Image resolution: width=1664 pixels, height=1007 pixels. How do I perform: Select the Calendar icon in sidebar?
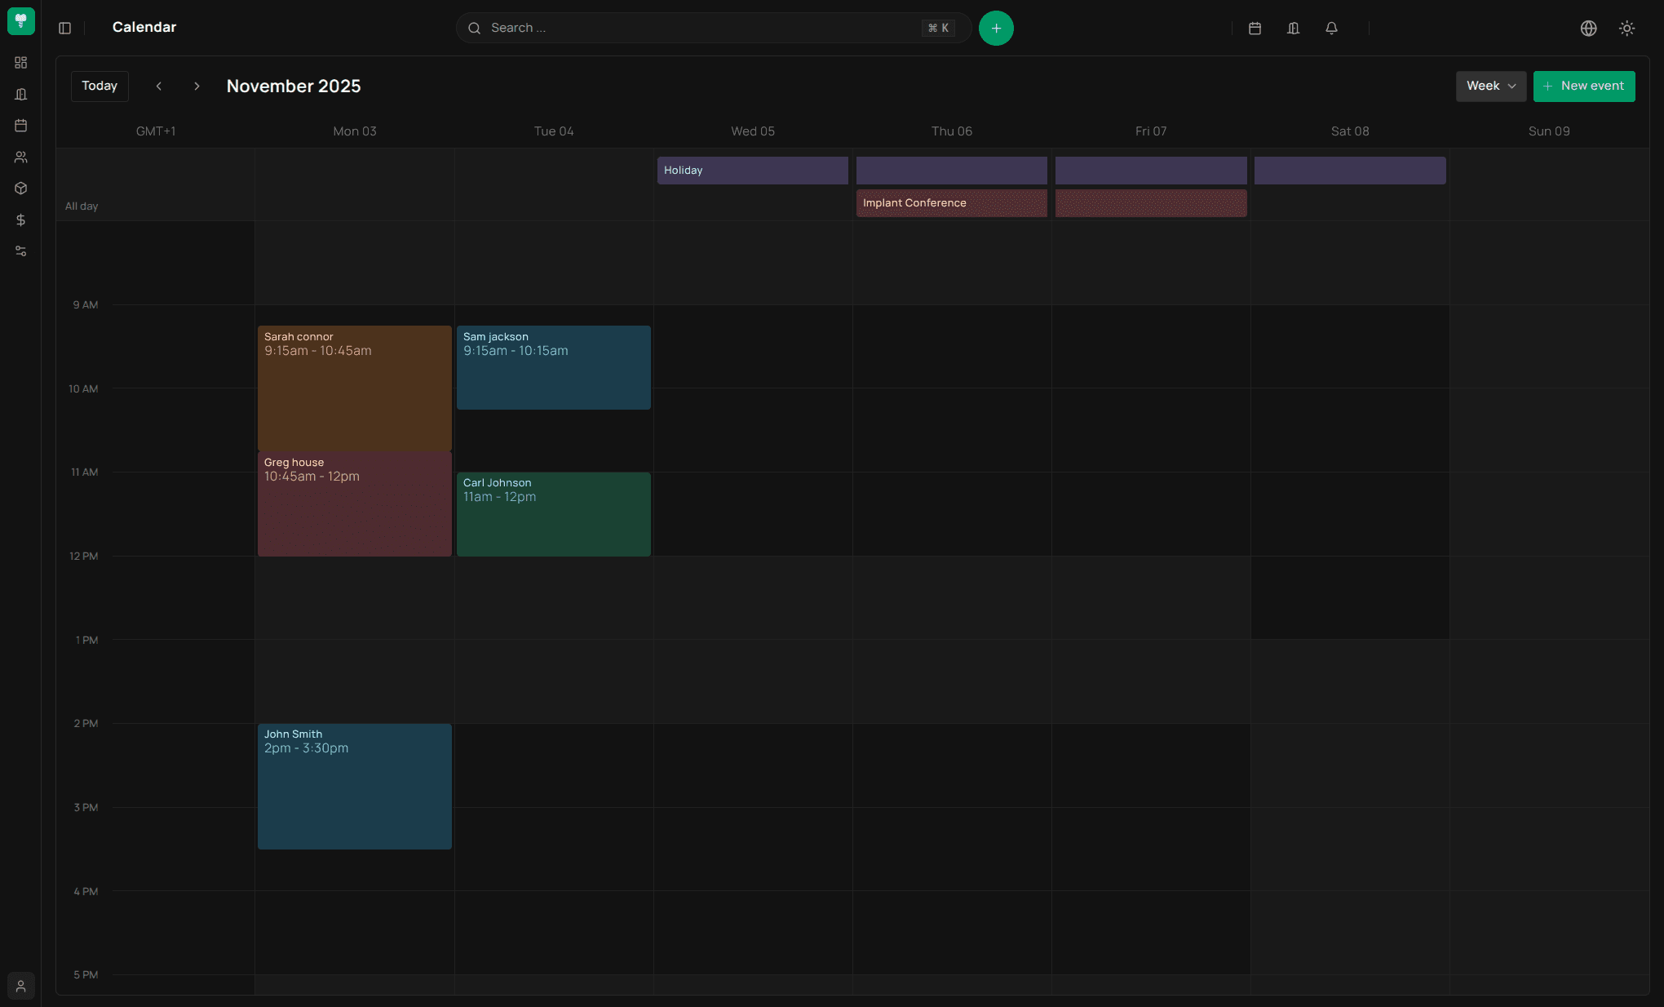pyautogui.click(x=21, y=125)
